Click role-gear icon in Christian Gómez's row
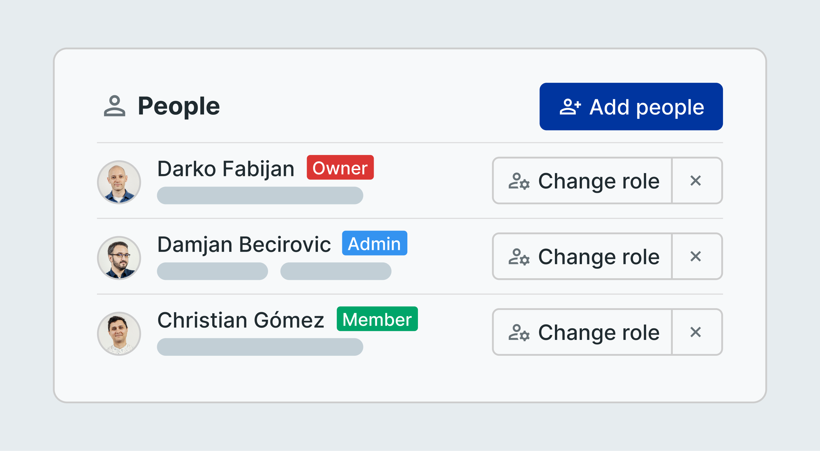Viewport: 820px width, 451px height. [x=519, y=332]
